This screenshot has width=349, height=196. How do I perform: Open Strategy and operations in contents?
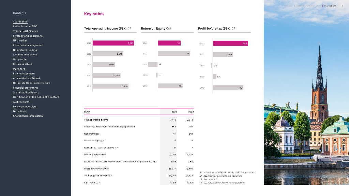[28, 36]
